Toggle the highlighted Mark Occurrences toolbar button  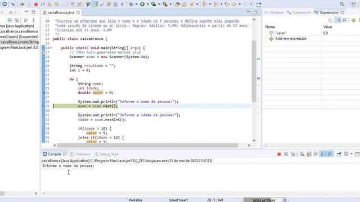pyautogui.click(x=95, y=4)
